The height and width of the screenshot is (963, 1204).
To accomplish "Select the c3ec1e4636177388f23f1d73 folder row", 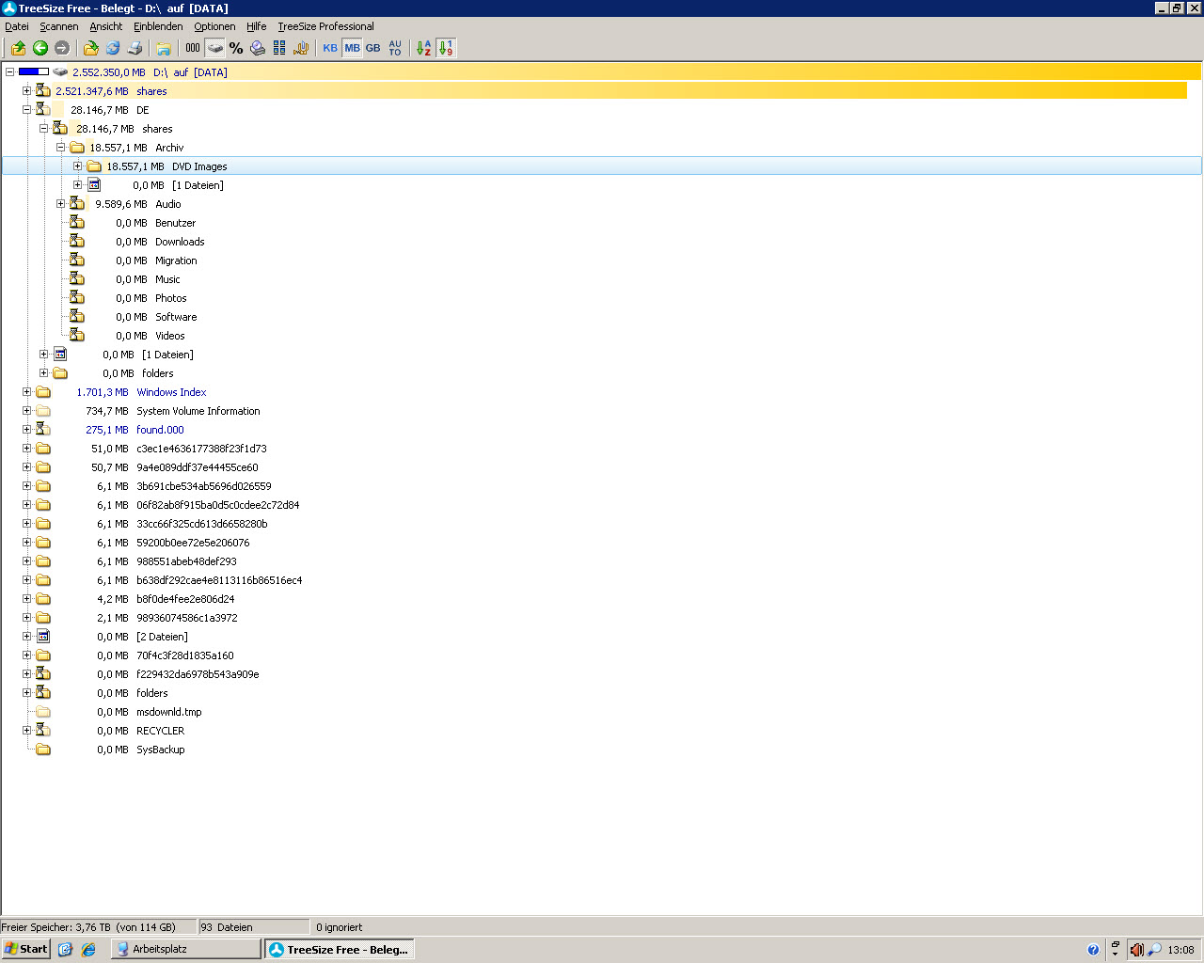I will coord(179,449).
